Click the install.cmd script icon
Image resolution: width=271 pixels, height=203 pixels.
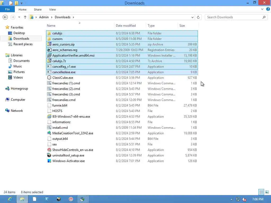[49, 128]
